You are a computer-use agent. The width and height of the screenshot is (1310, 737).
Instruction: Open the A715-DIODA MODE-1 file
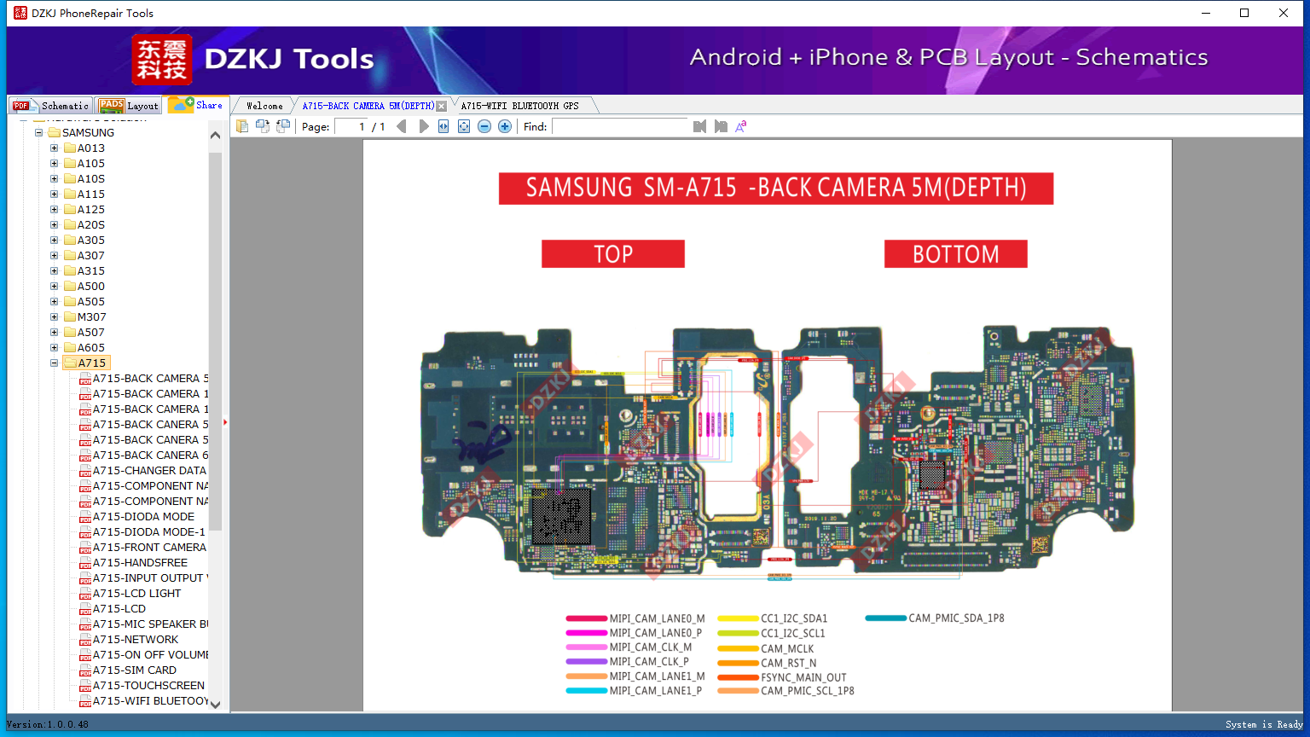click(x=149, y=532)
